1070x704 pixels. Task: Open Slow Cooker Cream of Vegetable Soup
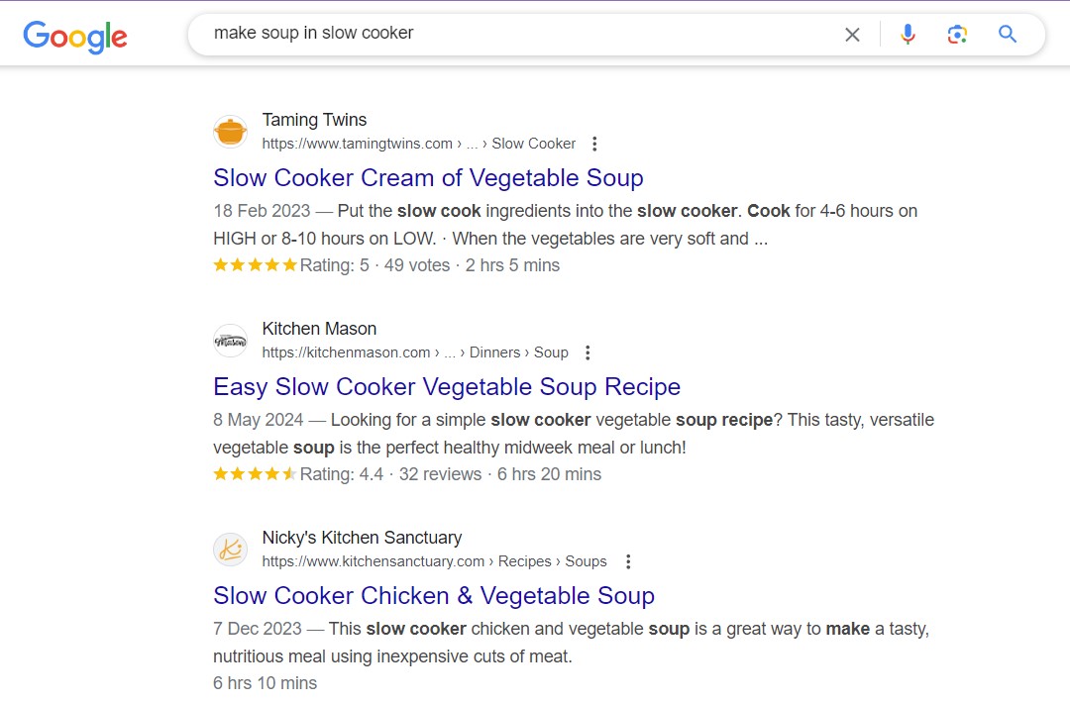(x=428, y=178)
